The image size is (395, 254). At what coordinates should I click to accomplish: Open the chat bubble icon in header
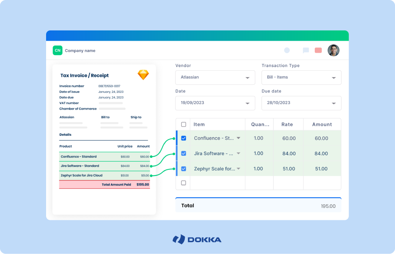(x=306, y=50)
